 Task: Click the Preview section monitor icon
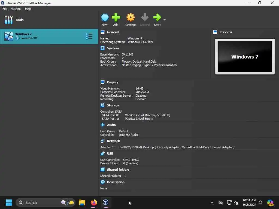[x=215, y=32]
